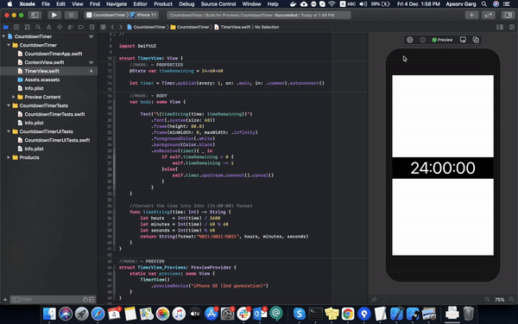Show the Project navigator tab

pyautogui.click(x=6, y=27)
